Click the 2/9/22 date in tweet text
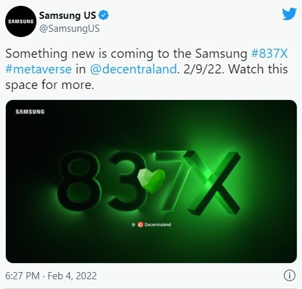The height and width of the screenshot is (289, 302). (203, 69)
